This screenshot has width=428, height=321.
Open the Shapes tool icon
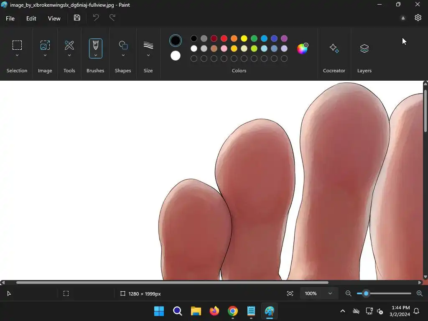[x=123, y=45]
